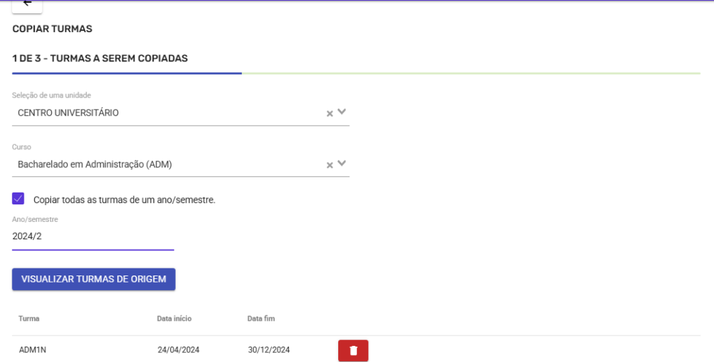The width and height of the screenshot is (714, 362).
Task: Clear the Bacharelado em Administração course selection
Action: pos(330,165)
